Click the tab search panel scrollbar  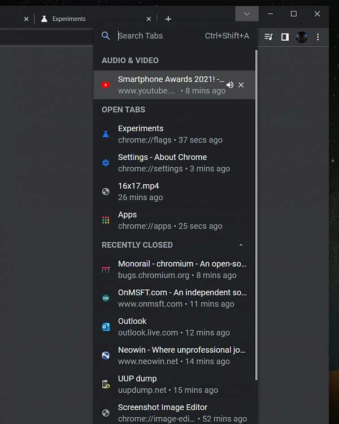(257, 215)
